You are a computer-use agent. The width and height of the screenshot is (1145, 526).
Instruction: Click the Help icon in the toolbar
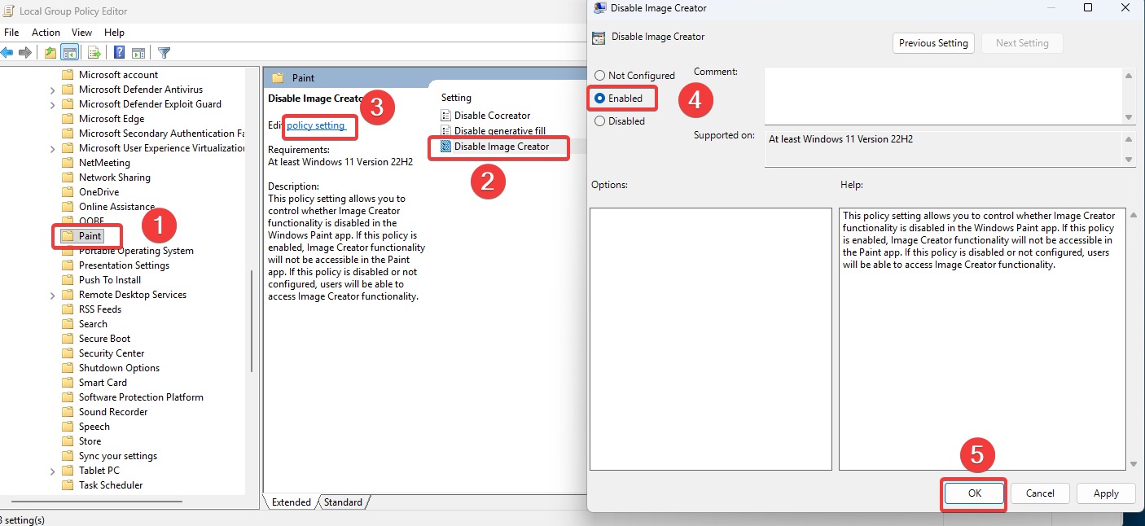pos(119,52)
